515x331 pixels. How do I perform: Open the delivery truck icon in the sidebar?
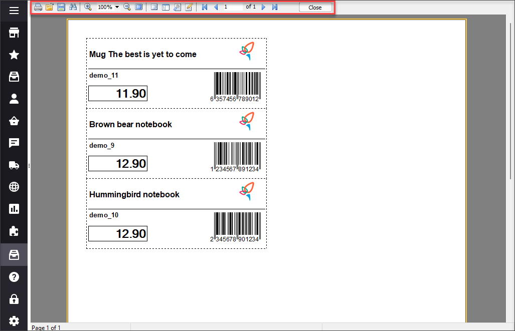coord(14,165)
